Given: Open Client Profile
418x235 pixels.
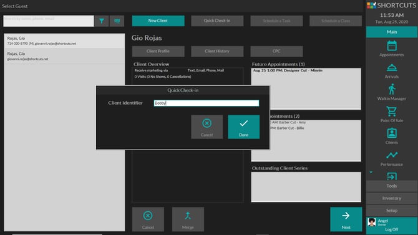Looking at the screenshot, I should [158, 51].
